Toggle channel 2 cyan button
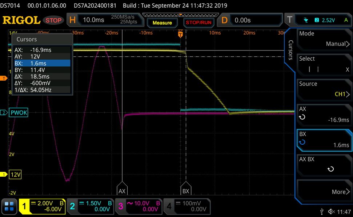Screen dimensions: 353x217 click(91, 206)
